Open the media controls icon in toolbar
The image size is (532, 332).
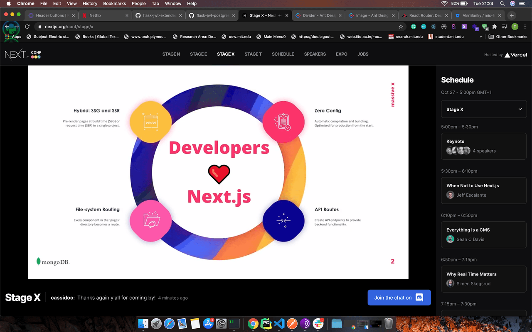pos(505,27)
